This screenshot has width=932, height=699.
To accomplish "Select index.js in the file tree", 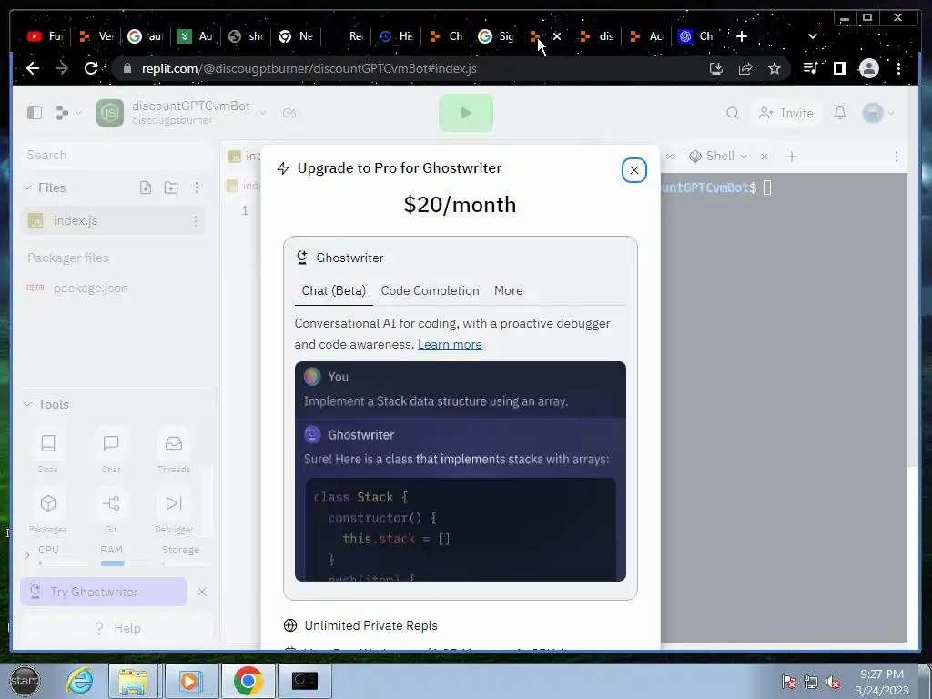I will tap(113, 220).
